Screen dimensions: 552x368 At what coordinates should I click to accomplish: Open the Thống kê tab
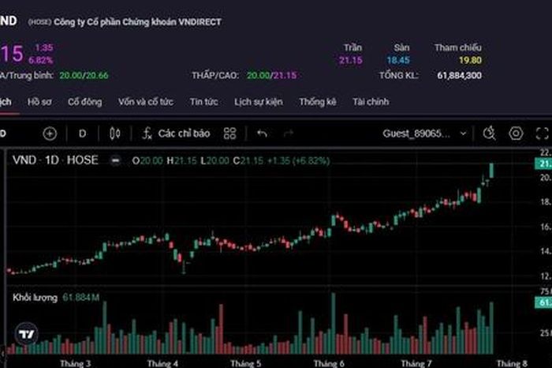tap(318, 102)
